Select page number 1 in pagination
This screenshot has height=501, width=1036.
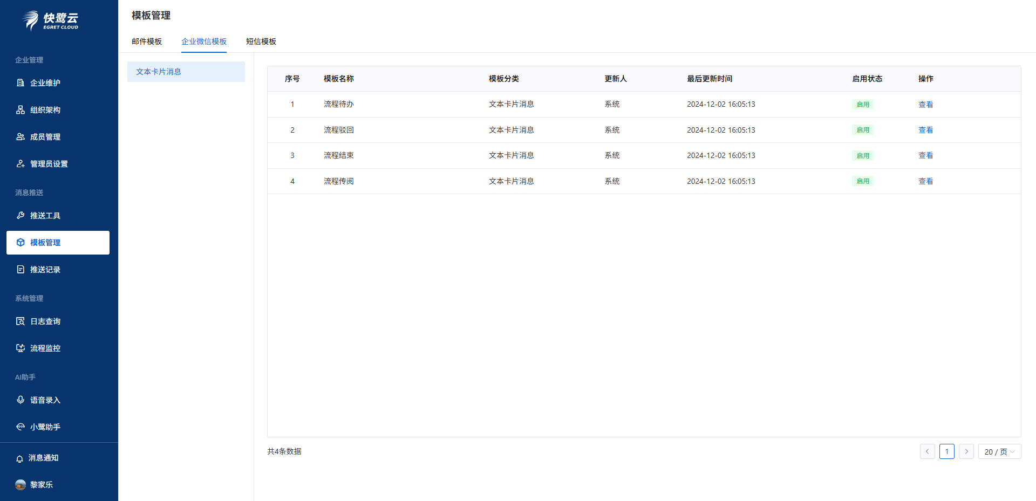pos(947,452)
